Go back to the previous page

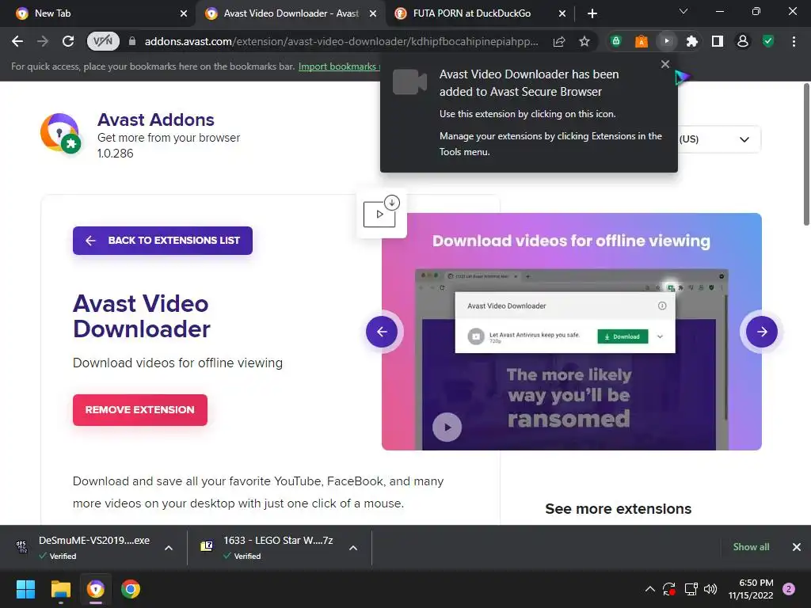click(17, 41)
